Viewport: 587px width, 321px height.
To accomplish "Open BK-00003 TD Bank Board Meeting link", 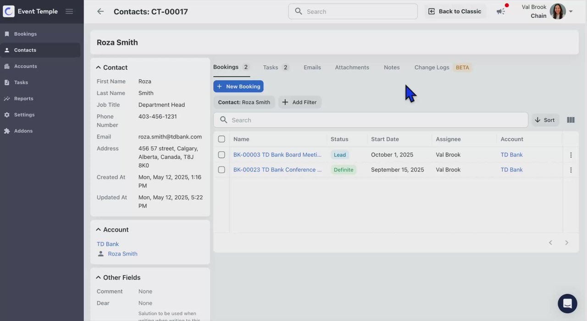I will (x=277, y=155).
